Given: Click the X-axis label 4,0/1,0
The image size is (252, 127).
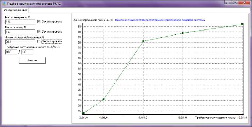Looking at the screenshot, I should click(x=104, y=118).
